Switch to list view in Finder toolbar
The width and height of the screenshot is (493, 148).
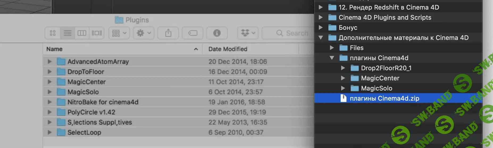tap(68, 33)
